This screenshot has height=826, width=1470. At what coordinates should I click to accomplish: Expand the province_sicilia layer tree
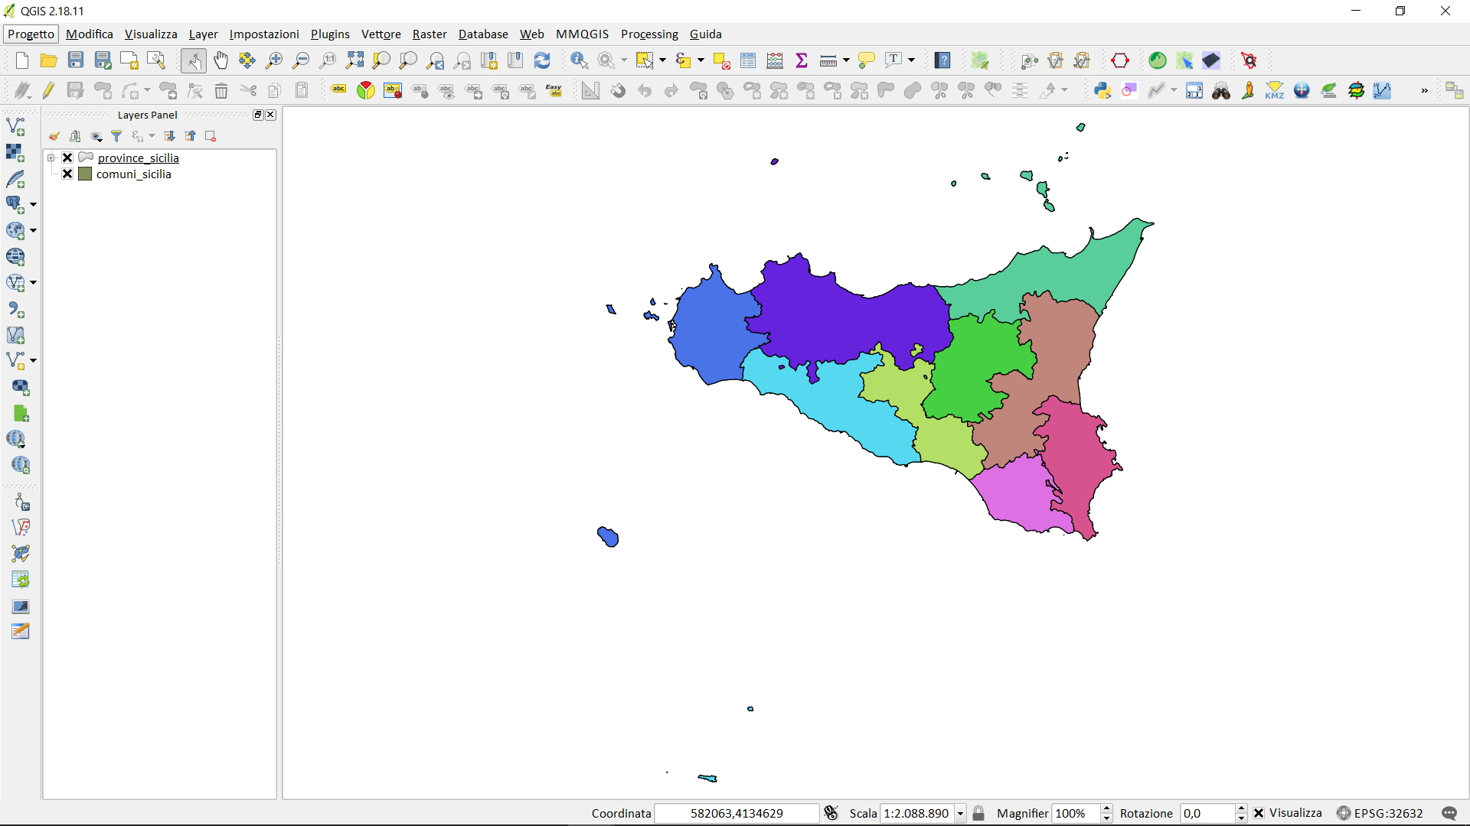[51, 158]
